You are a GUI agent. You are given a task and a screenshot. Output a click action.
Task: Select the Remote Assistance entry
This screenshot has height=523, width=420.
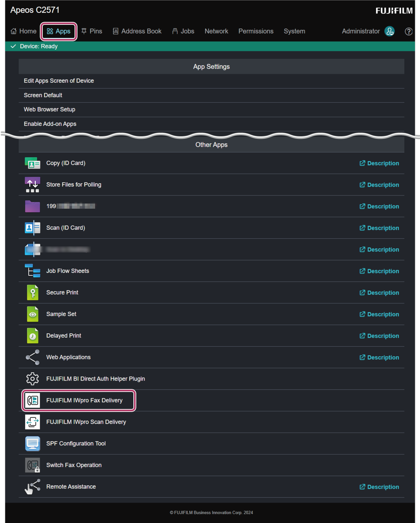[x=71, y=487]
